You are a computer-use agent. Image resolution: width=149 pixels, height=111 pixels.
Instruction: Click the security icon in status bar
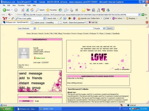[x=121, y=105]
